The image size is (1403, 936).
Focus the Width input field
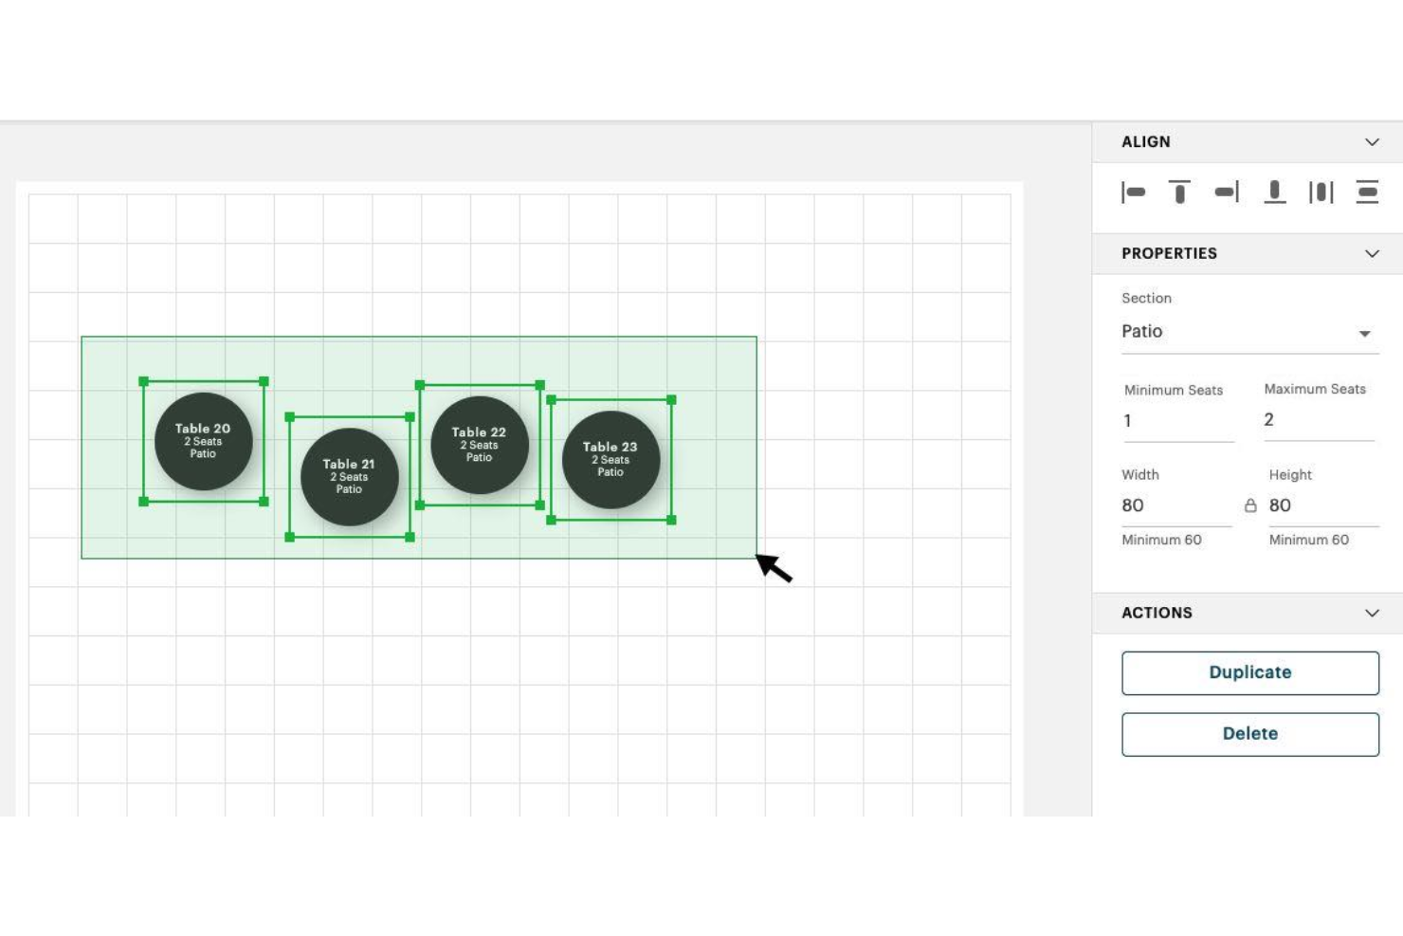[1175, 505]
